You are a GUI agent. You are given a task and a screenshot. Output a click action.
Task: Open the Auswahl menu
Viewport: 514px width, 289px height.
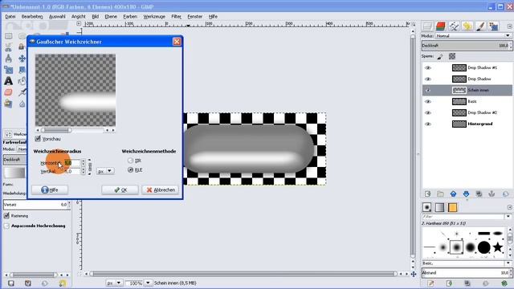(x=57, y=16)
